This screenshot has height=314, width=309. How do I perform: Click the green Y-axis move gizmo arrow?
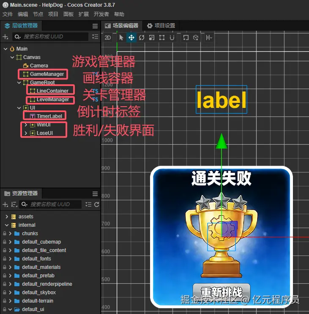(x=221, y=141)
